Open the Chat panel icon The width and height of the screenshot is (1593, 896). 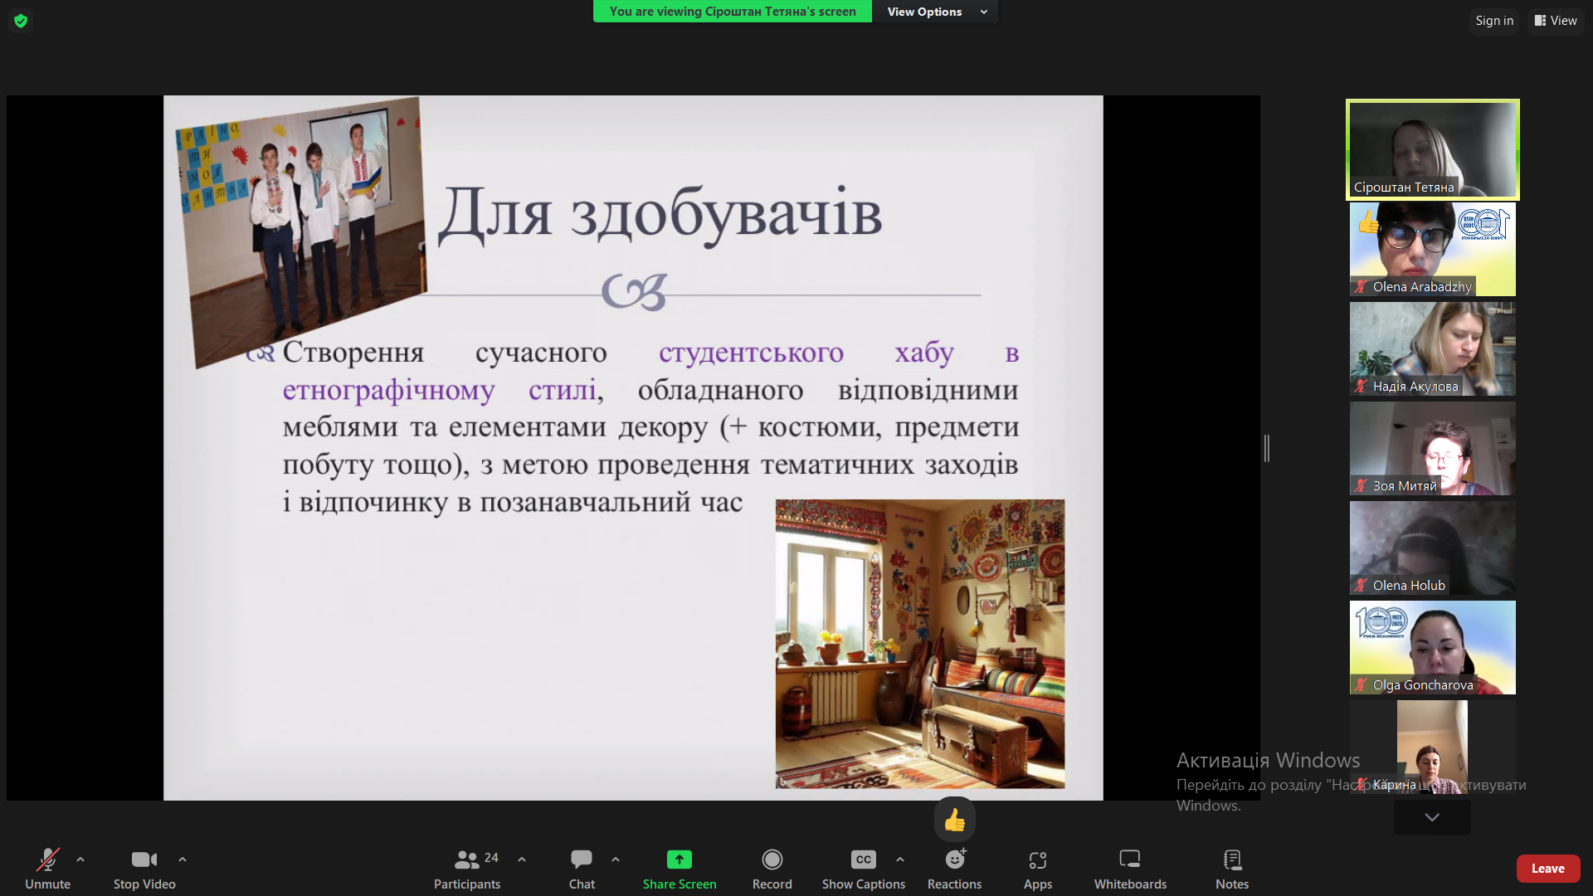pyautogui.click(x=581, y=860)
